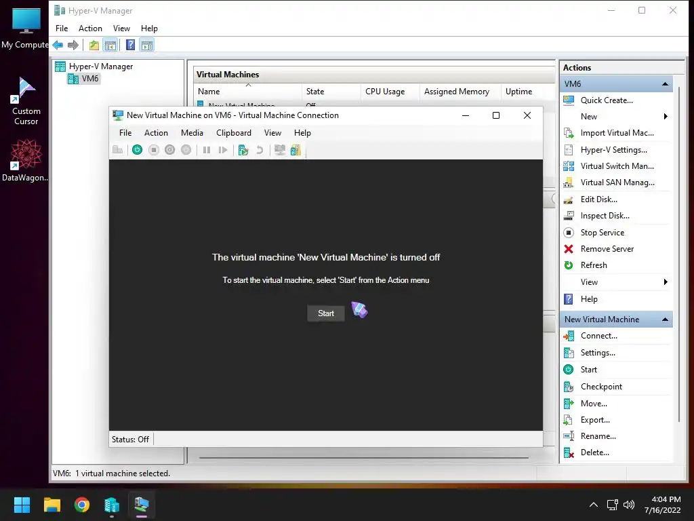Open the Media menu
The width and height of the screenshot is (694, 521).
coord(192,133)
